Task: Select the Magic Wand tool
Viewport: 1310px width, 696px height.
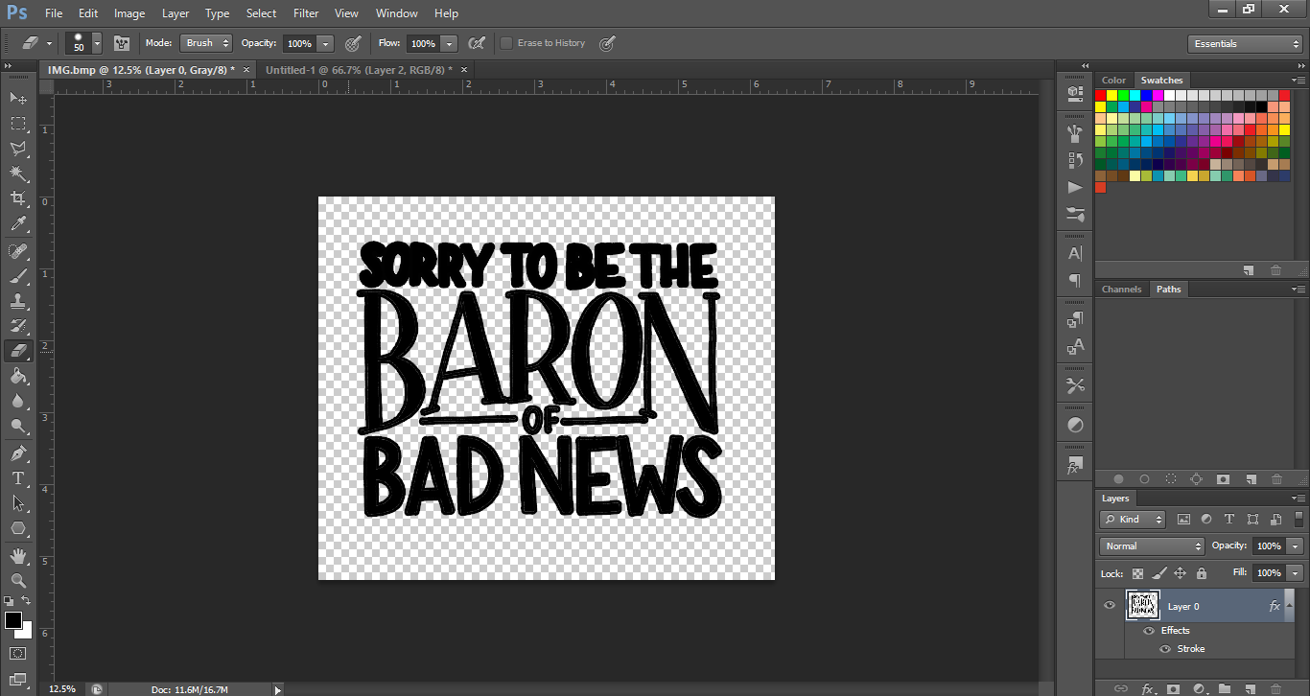Action: tap(18, 174)
